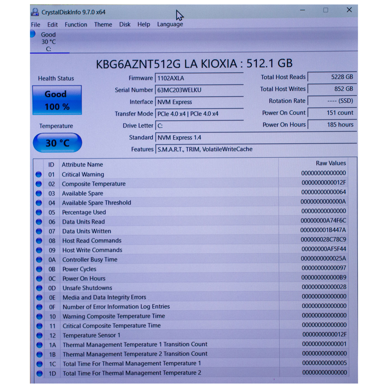This screenshot has width=388, height=388.
Task: Click the Raw Values column header
Action: click(x=331, y=163)
